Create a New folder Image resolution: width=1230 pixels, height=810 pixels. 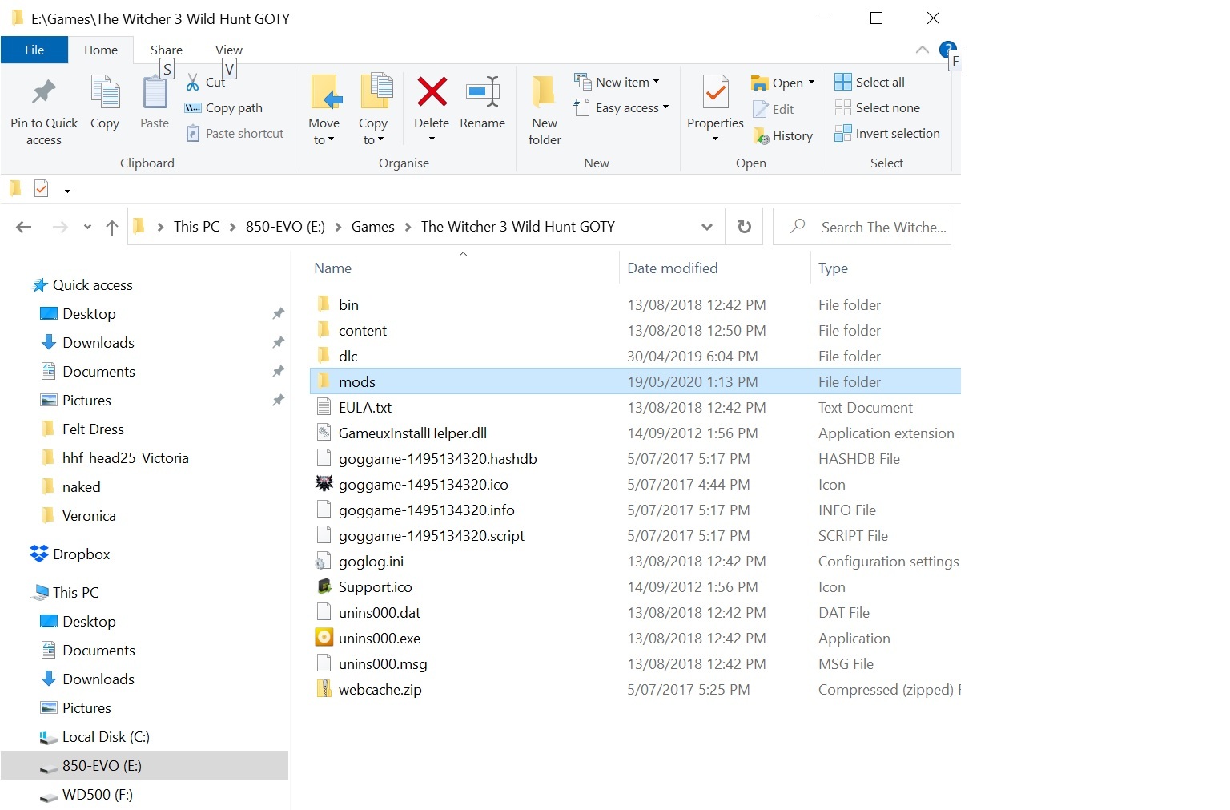tap(545, 111)
